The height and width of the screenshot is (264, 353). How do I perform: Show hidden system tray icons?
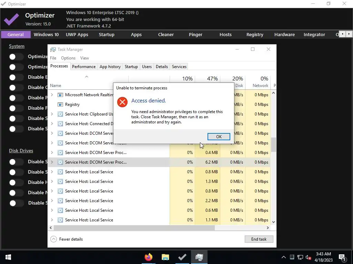click(x=284, y=257)
